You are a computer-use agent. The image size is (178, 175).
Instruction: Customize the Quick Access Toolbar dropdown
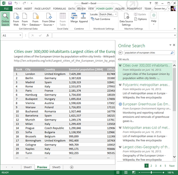click(32, 3)
